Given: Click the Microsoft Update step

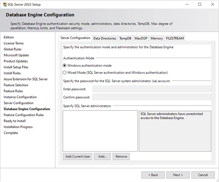Looking at the screenshot, I should pyautogui.click(x=16, y=55).
